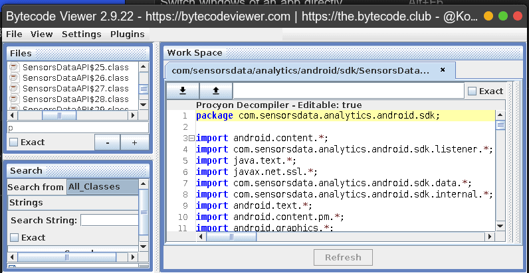Focus the code search text field
The image size is (529, 273).
coord(348,91)
